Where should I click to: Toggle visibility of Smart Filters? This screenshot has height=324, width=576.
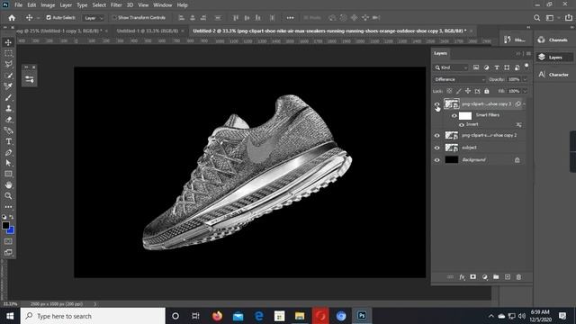coord(454,116)
